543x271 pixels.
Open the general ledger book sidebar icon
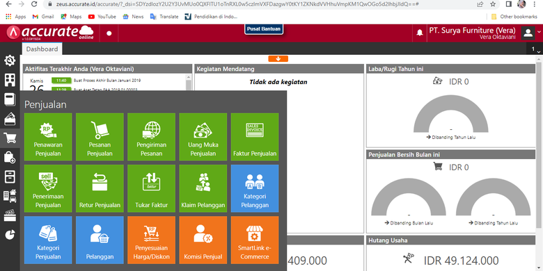10,99
